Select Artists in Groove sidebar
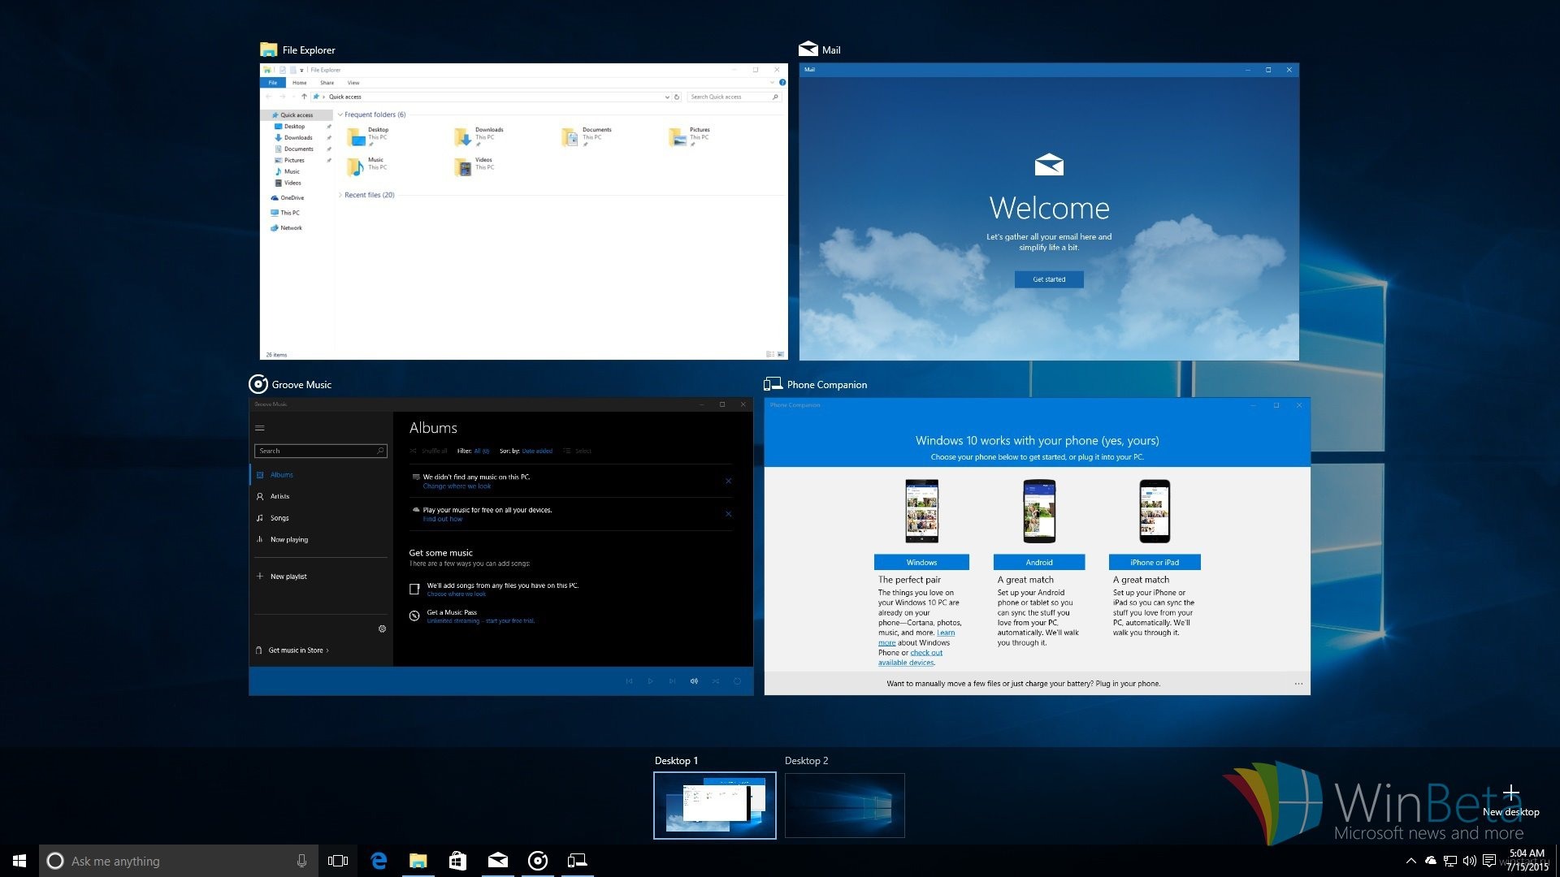 pyautogui.click(x=279, y=496)
